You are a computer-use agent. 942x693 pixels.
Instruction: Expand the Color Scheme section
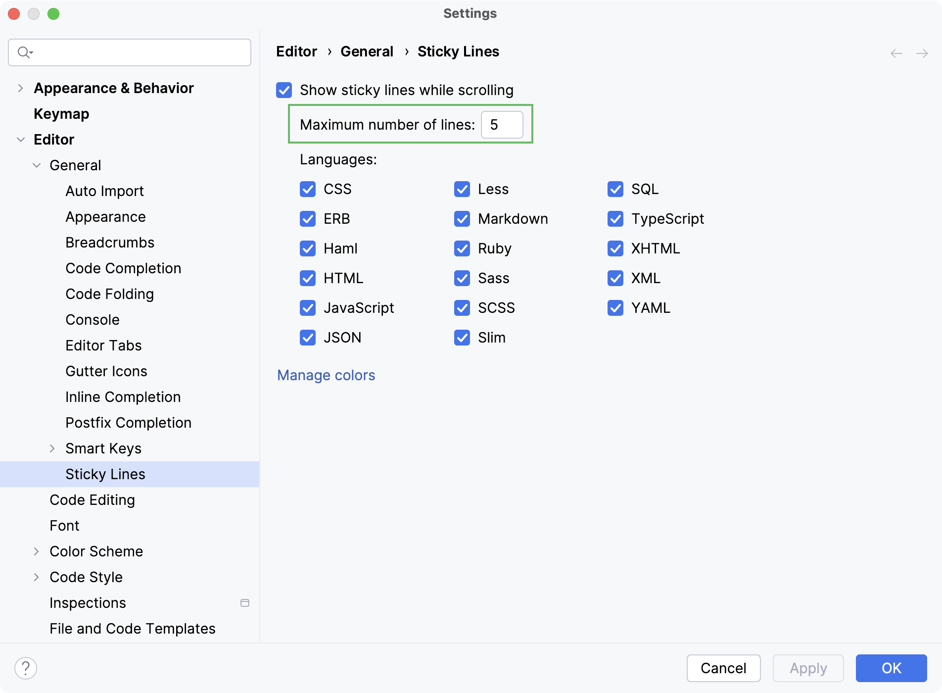(x=37, y=551)
